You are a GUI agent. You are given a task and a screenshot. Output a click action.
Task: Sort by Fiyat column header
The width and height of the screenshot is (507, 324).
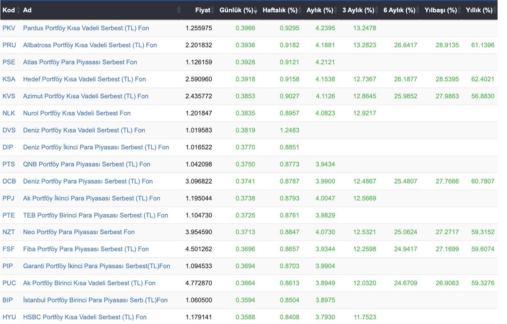tap(203, 10)
